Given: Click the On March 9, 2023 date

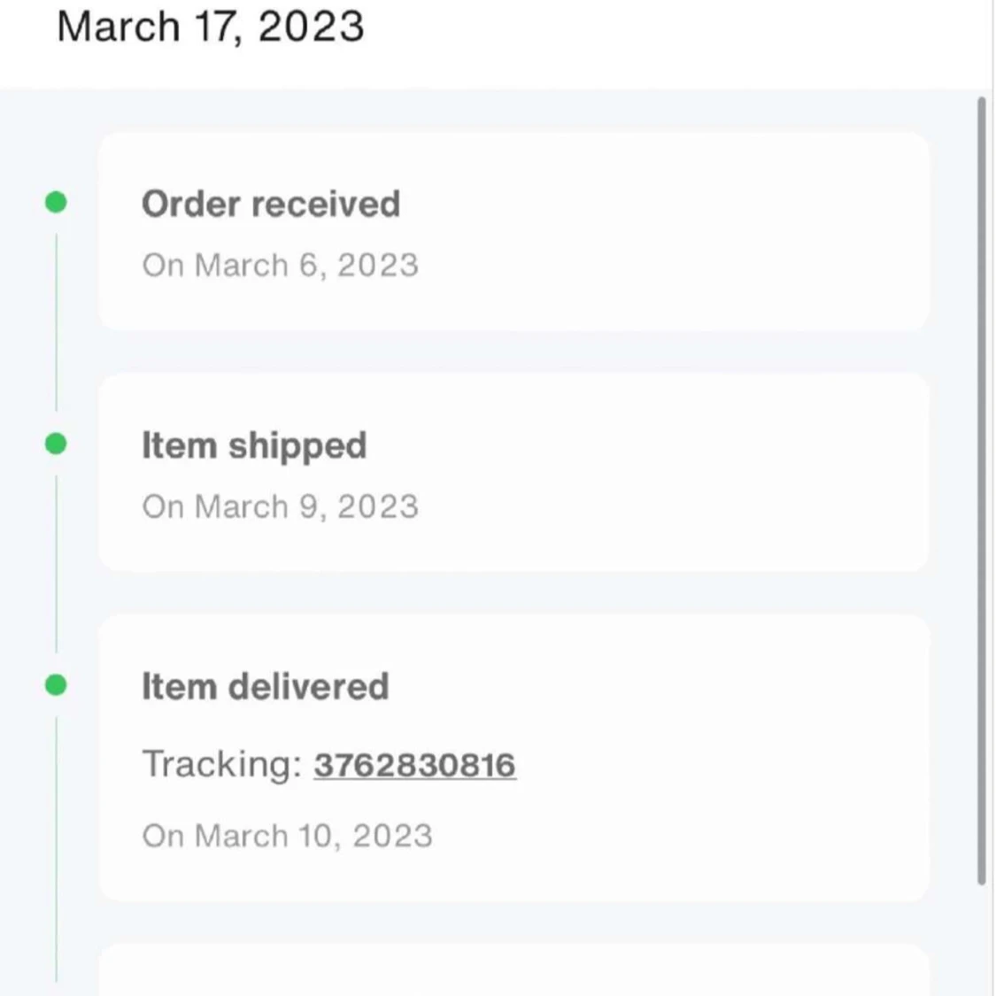Looking at the screenshot, I should click(x=280, y=506).
